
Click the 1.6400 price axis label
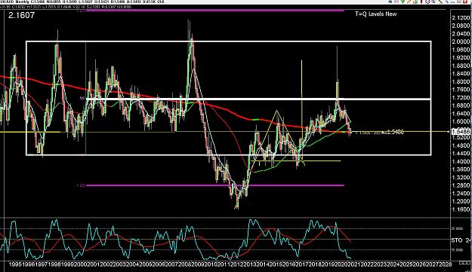pyautogui.click(x=461, y=114)
